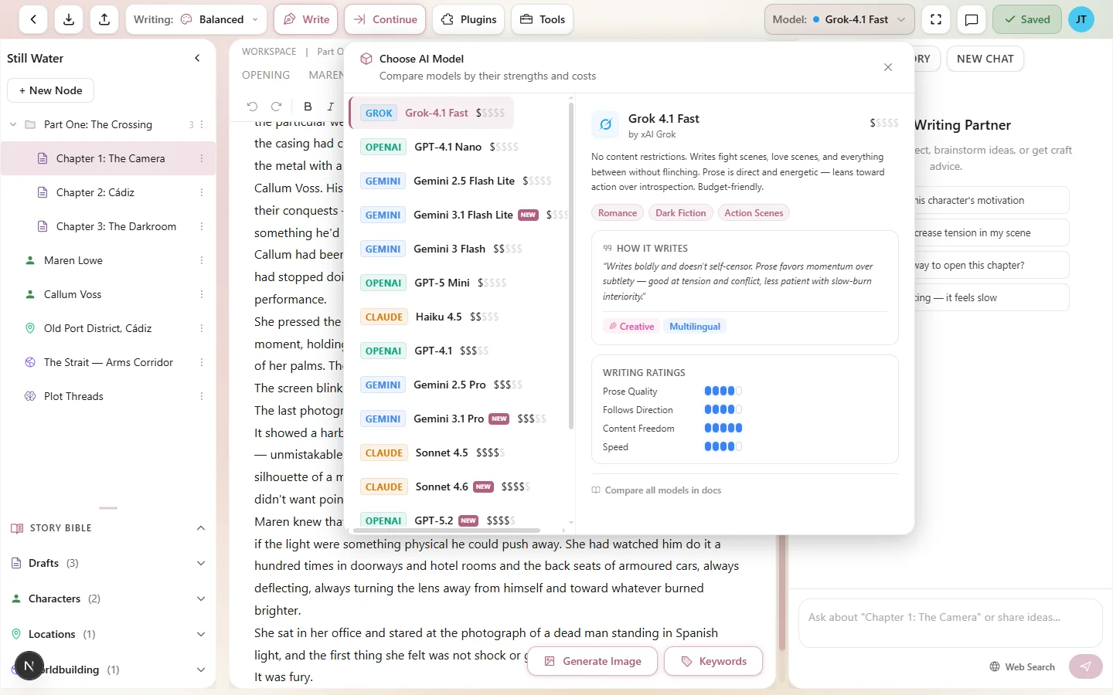Open the Plugins menu
Screen dimensions: 1113x695
pos(468,19)
